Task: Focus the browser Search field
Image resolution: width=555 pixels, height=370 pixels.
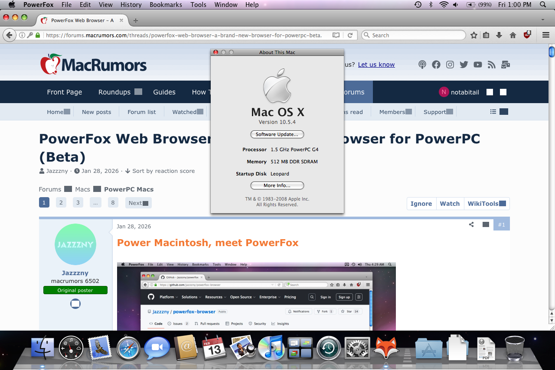Action: [x=414, y=35]
